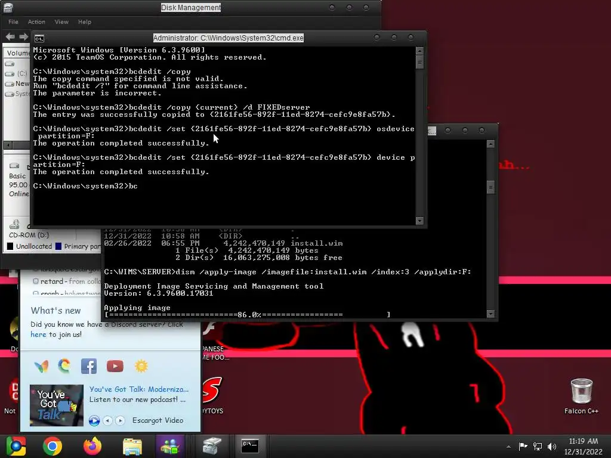Open the Action Center flag icon
Screen dimensions: 611x458
523,446
